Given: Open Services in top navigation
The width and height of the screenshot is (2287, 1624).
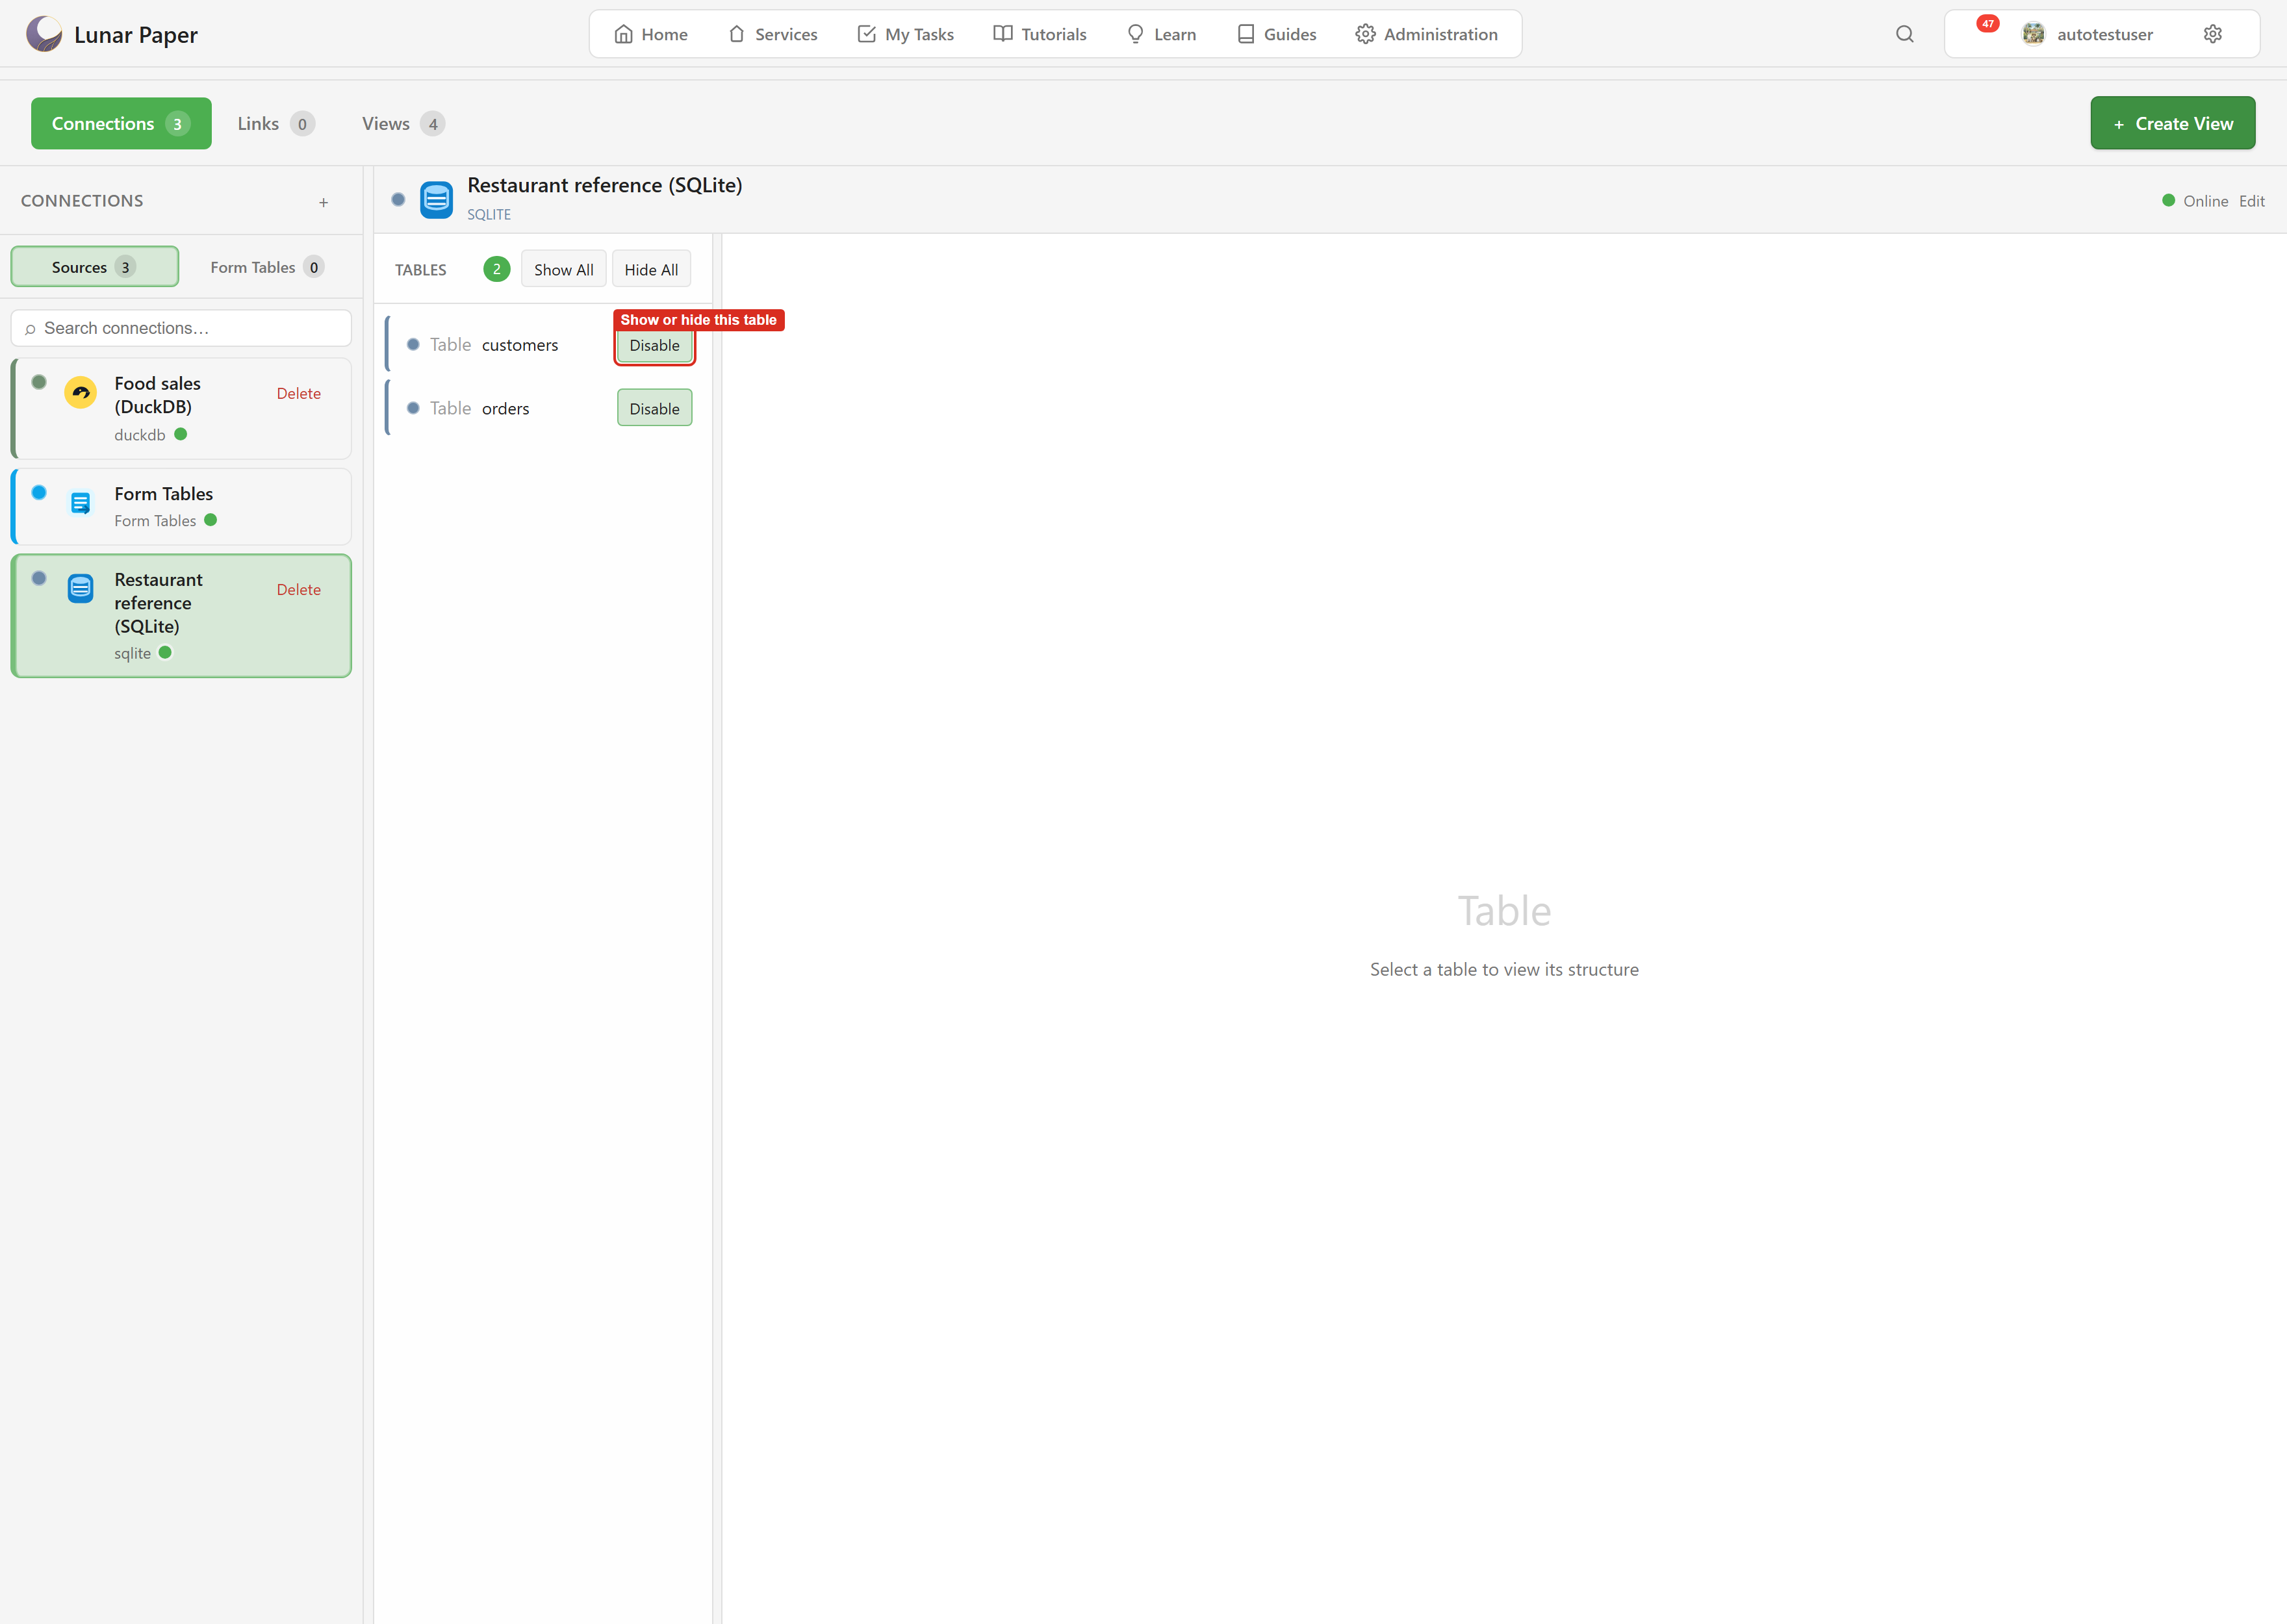Looking at the screenshot, I should tap(773, 34).
